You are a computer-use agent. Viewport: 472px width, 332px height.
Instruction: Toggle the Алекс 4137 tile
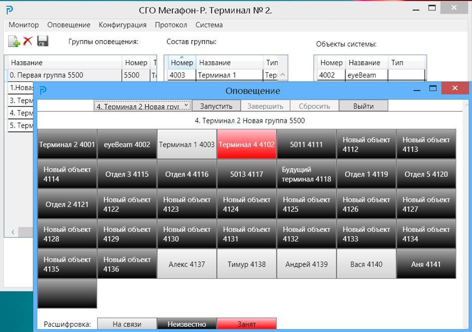pos(187,264)
